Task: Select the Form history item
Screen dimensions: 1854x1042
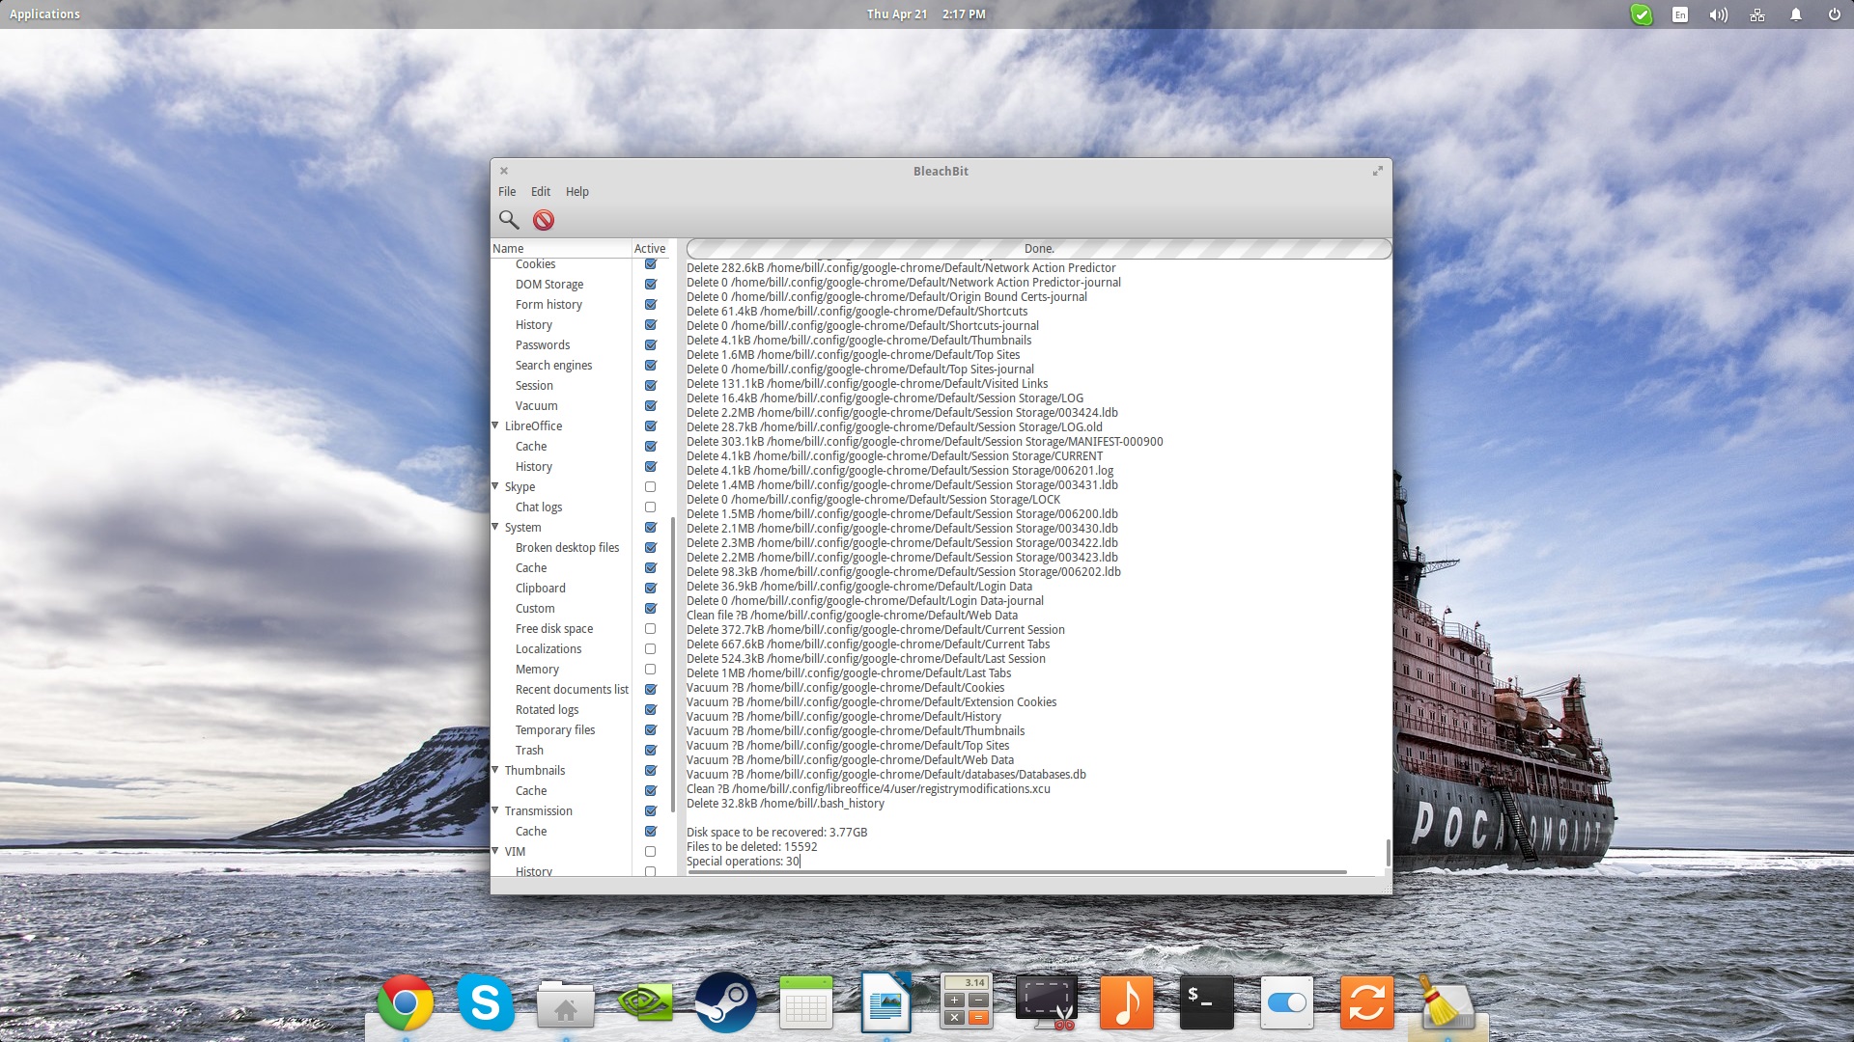Action: [549, 305]
